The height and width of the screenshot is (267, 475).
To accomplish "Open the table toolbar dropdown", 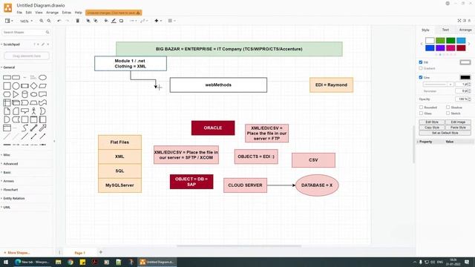I will point(171,21).
